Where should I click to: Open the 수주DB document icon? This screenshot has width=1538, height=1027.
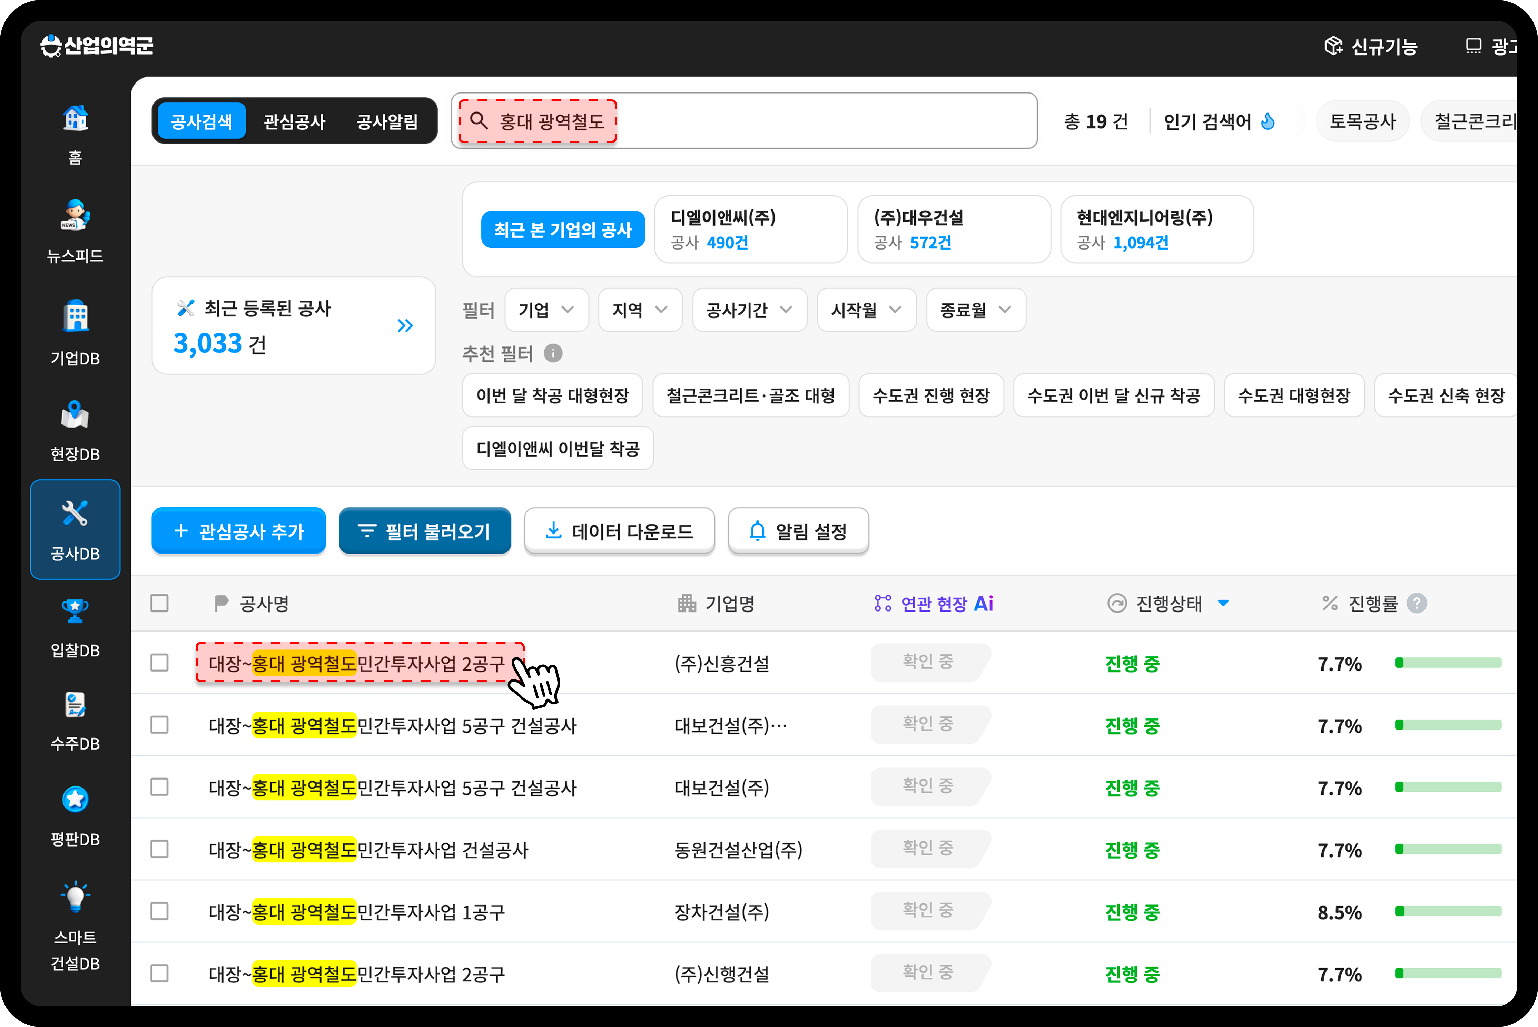pos(75,705)
